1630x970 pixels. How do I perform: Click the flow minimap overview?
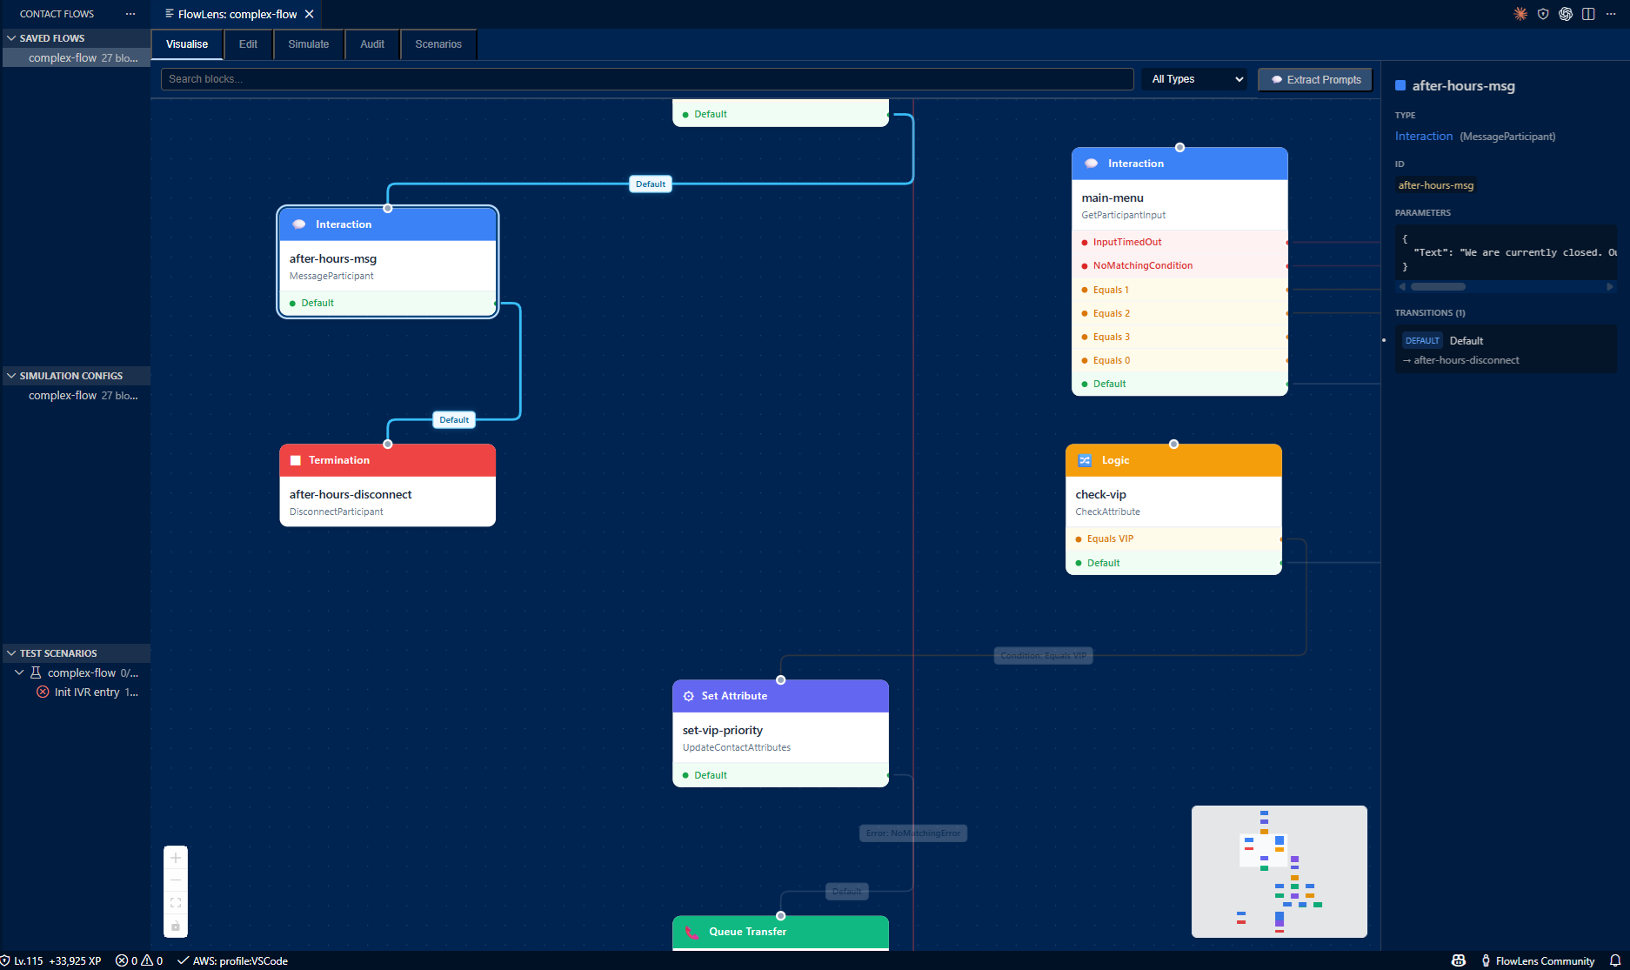(x=1279, y=872)
